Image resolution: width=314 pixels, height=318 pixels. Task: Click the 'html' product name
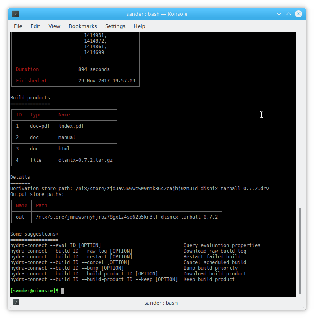pyautogui.click(x=64, y=149)
